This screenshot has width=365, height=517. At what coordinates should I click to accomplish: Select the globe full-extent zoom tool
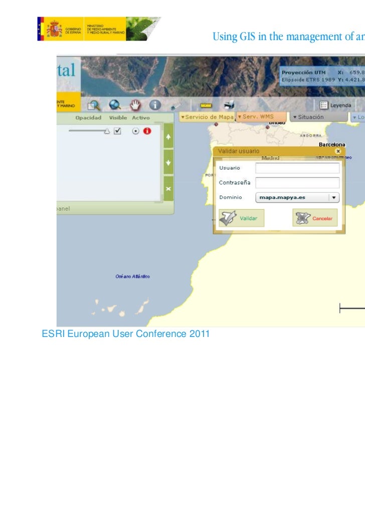(115, 105)
